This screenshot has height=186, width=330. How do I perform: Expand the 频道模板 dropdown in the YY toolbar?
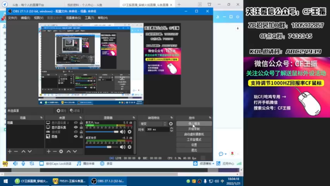pos(213,164)
